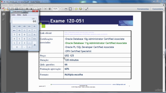Show attachments using the paperclip icon

click(x=3, y=20)
